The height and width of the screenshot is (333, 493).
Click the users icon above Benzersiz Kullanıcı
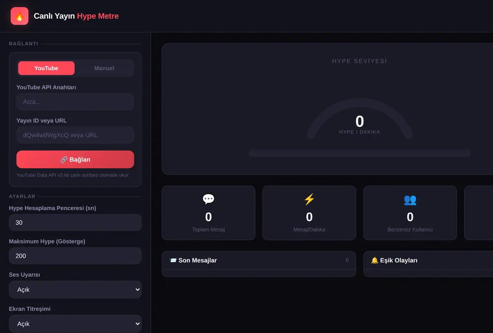point(410,200)
